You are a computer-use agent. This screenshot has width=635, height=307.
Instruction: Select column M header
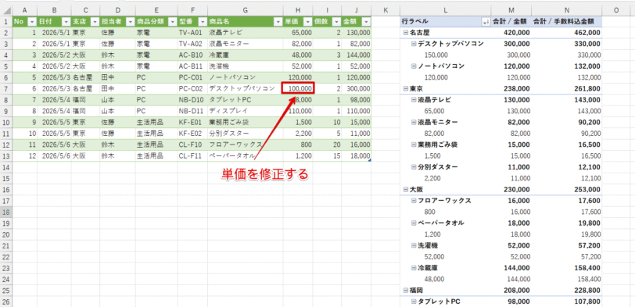pyautogui.click(x=511, y=10)
